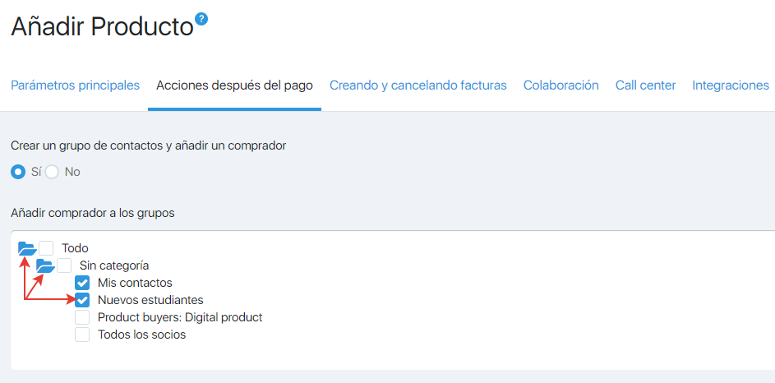Select the No radio button
The image size is (775, 383).
pyautogui.click(x=52, y=172)
